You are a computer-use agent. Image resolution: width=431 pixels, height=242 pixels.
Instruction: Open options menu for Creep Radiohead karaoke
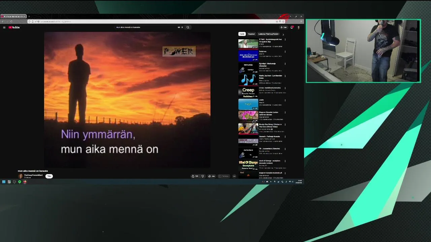tap(285, 88)
